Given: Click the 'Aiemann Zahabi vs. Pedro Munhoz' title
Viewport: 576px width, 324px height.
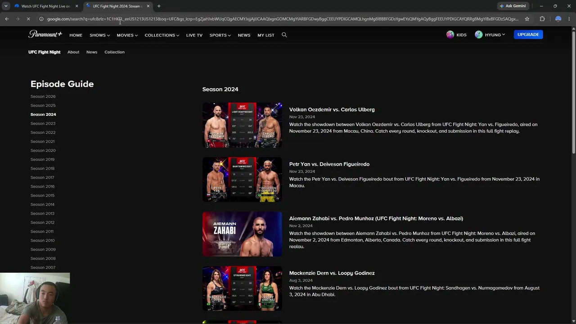Looking at the screenshot, I should tap(376, 218).
